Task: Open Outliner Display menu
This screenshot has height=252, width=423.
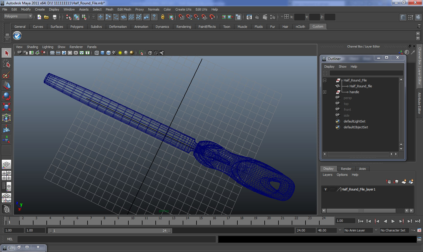Action: point(329,67)
